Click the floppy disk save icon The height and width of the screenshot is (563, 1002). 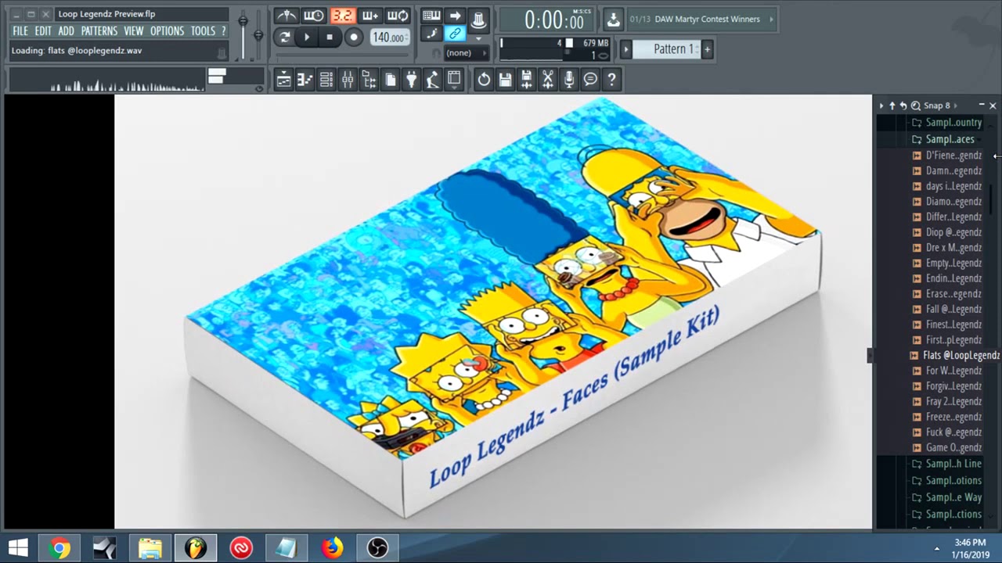tap(505, 79)
